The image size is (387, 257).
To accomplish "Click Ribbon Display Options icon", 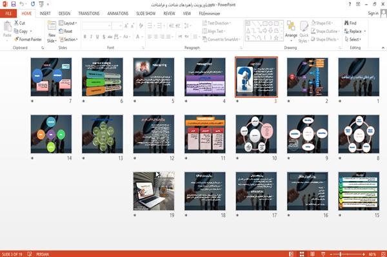I will pos(358,5).
